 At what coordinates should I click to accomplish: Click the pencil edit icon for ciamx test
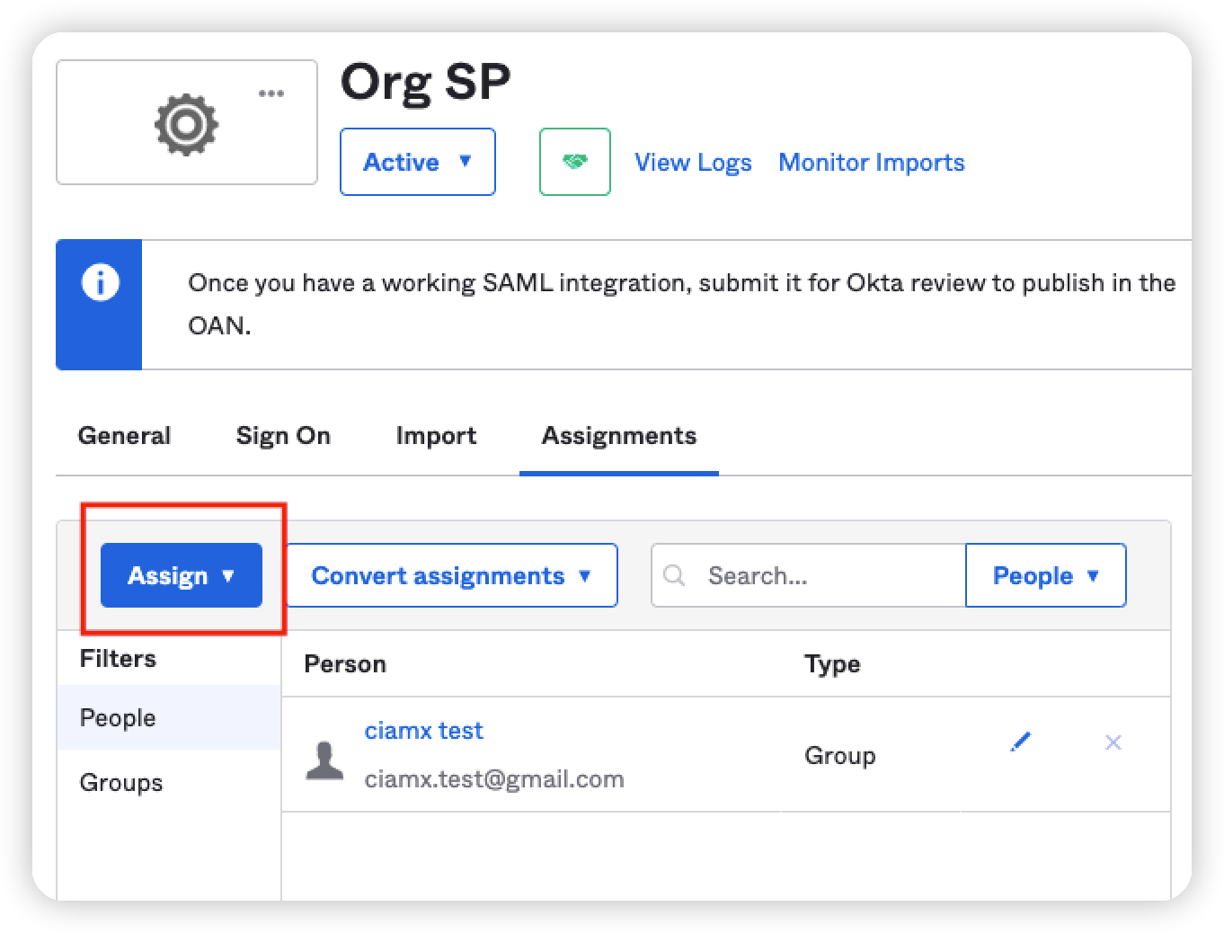tap(1020, 742)
